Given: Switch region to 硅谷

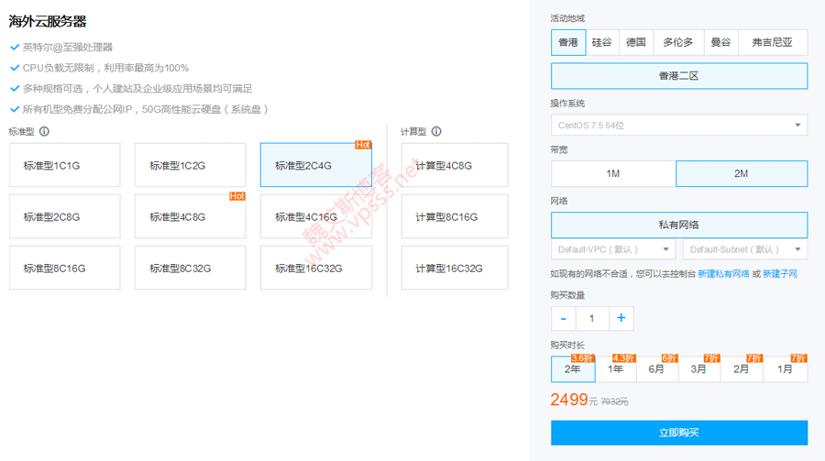Looking at the screenshot, I should coord(601,43).
